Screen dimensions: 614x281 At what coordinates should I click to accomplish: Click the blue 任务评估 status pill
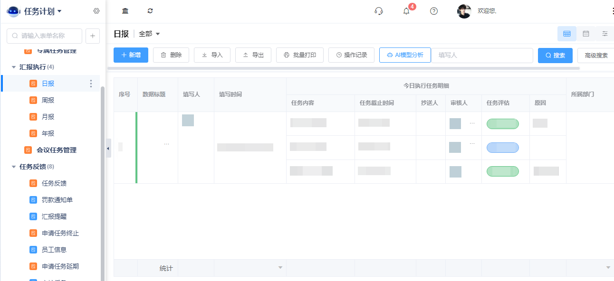503,148
